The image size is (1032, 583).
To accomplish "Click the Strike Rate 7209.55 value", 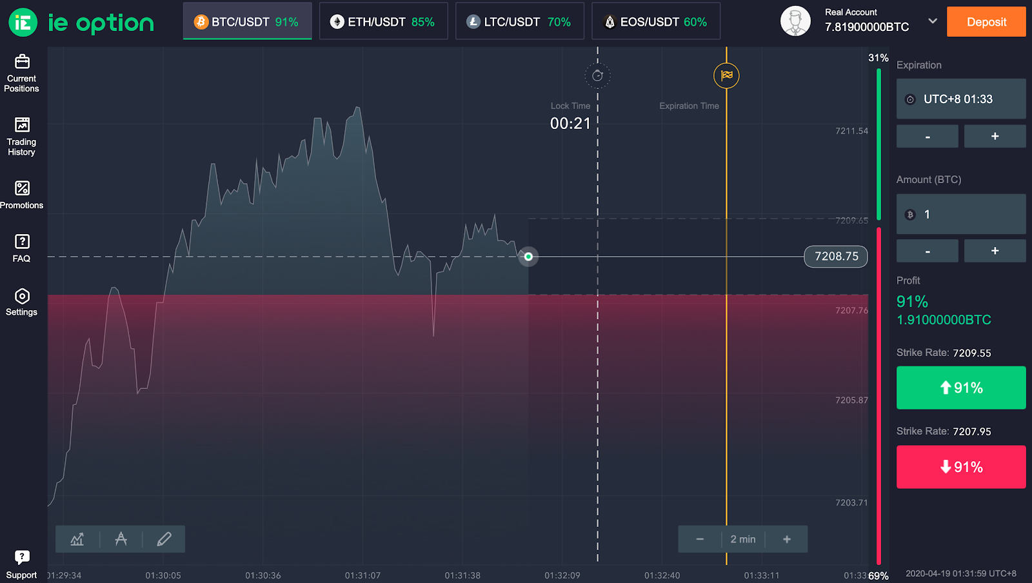I will point(972,353).
